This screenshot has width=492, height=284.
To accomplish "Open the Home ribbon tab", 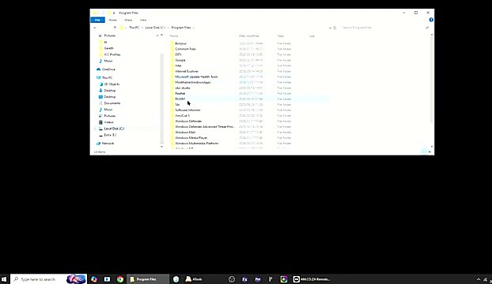I will [x=112, y=20].
